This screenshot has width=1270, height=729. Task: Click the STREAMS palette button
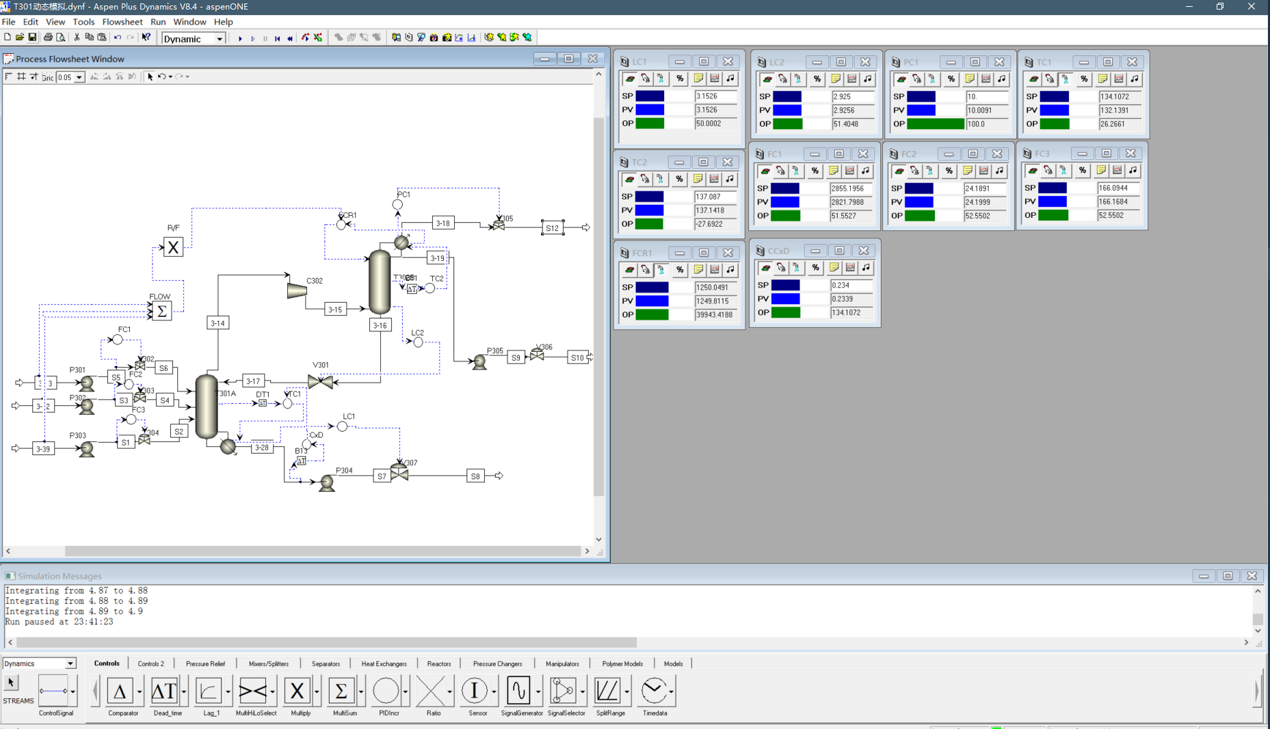[x=18, y=690]
